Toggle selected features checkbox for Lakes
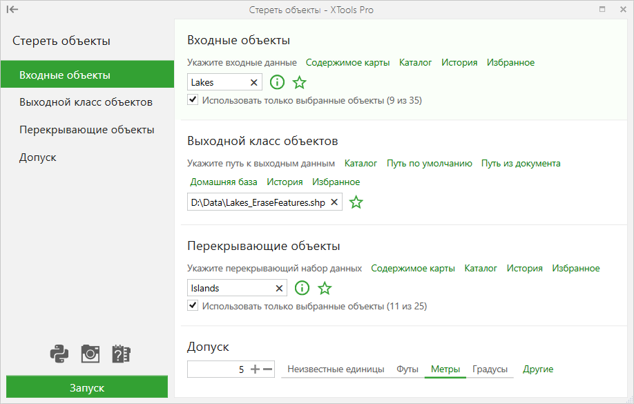The image size is (634, 404). click(193, 100)
